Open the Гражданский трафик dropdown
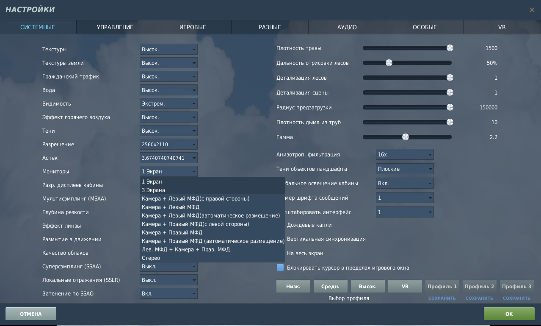The width and height of the screenshot is (541, 326). (x=168, y=76)
